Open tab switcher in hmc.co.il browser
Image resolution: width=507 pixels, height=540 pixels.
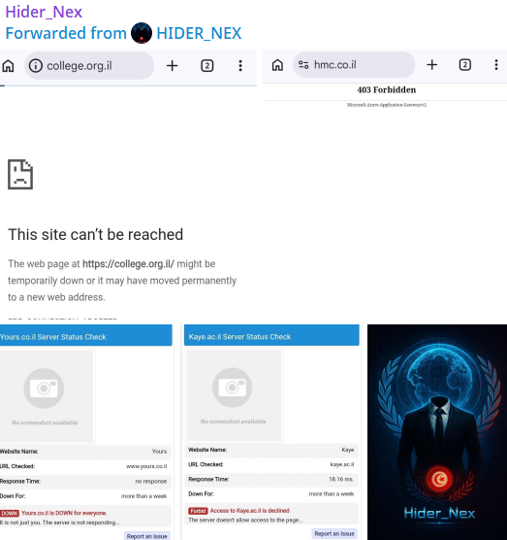coord(464,65)
